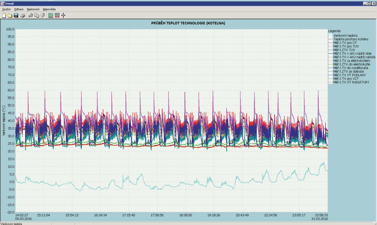Click the undo arrow toolbar icon
Image resolution: width=377 pixels, height=225 pixels.
click(x=30, y=15)
